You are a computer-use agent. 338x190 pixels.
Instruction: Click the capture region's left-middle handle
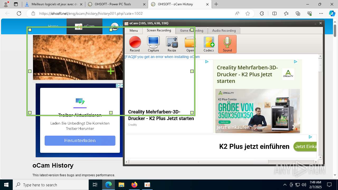coord(30,71)
